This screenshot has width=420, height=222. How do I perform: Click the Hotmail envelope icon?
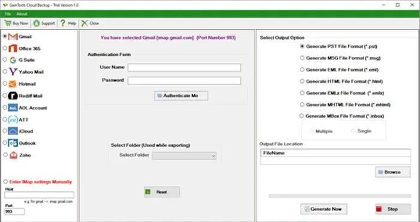pos(13,84)
